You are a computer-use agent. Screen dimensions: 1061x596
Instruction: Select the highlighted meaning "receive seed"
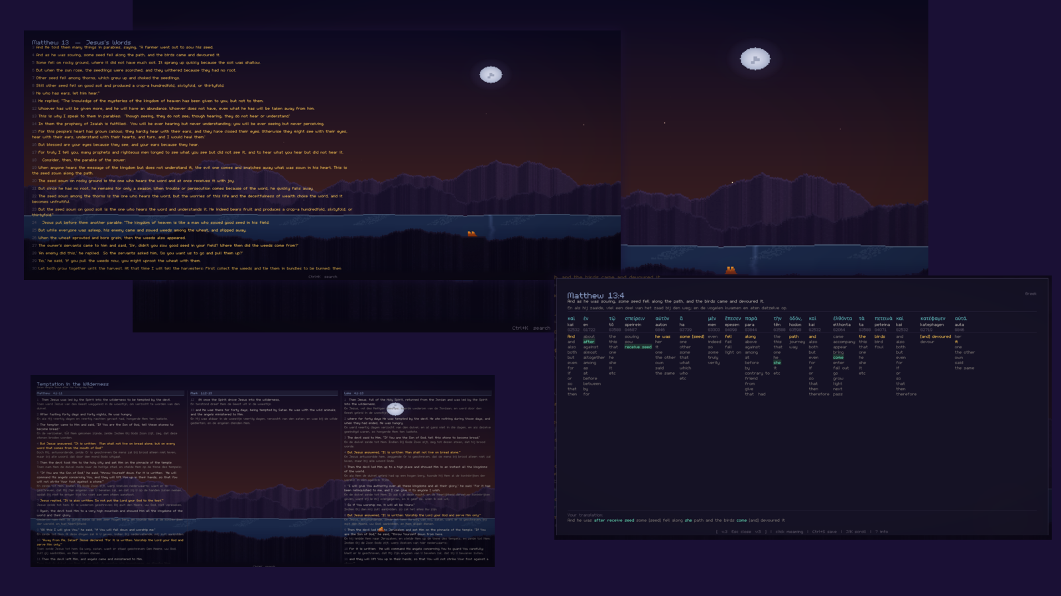click(x=637, y=347)
